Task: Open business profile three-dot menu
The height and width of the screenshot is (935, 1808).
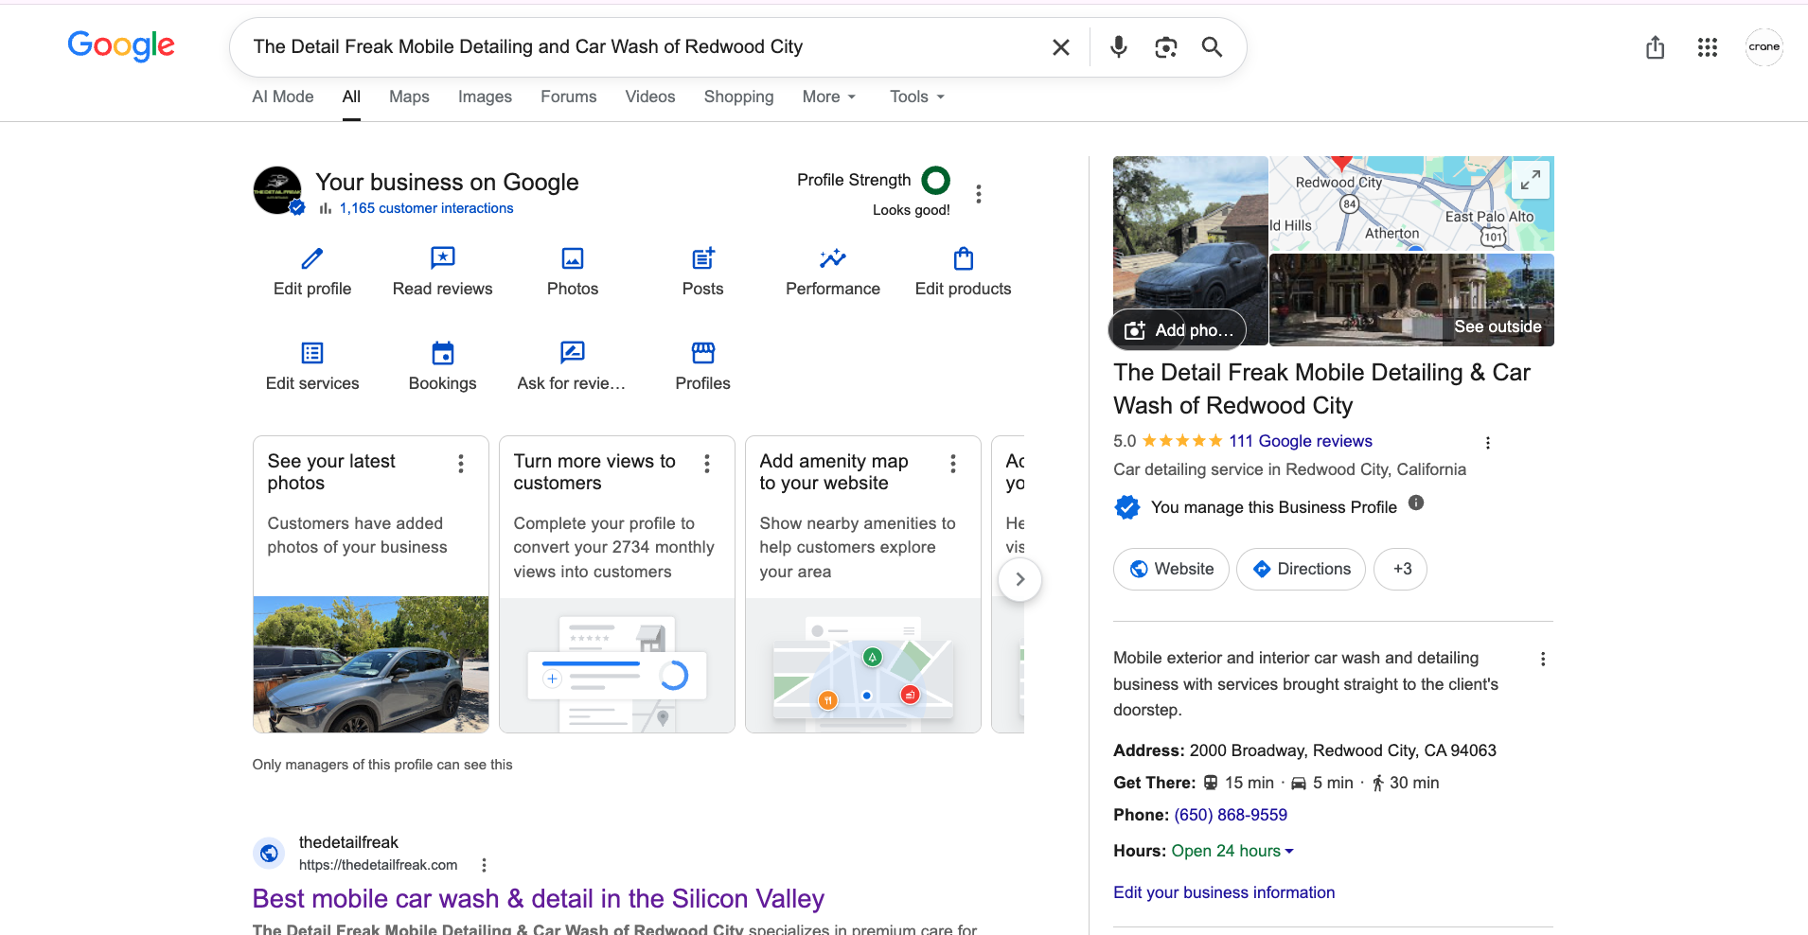Action: point(979,194)
